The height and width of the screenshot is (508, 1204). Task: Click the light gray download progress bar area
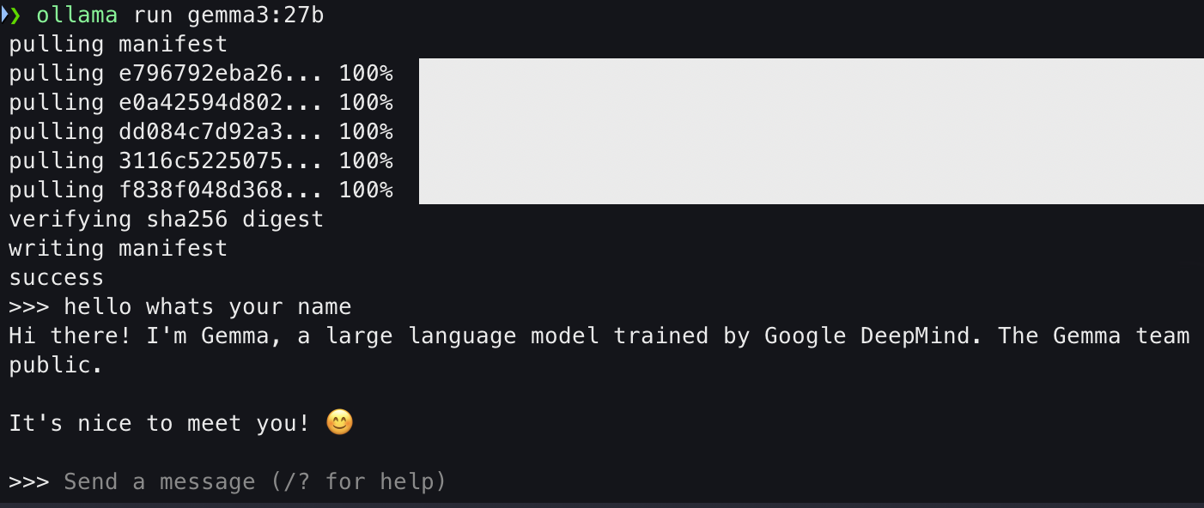(811, 131)
